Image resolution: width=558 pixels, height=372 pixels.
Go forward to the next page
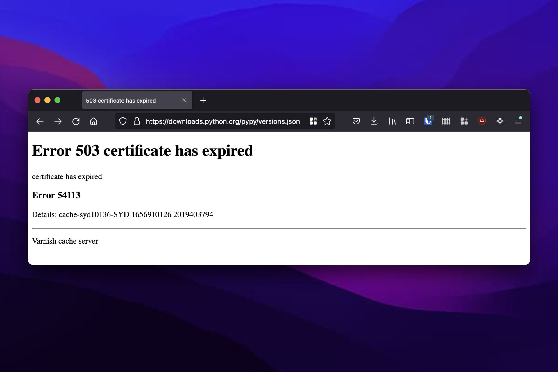point(58,121)
